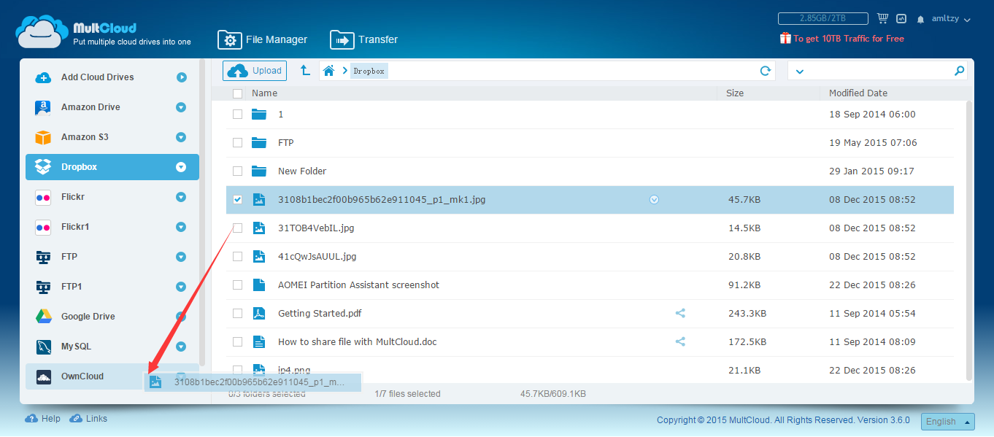Open the amltzy account dropdown

[951, 19]
